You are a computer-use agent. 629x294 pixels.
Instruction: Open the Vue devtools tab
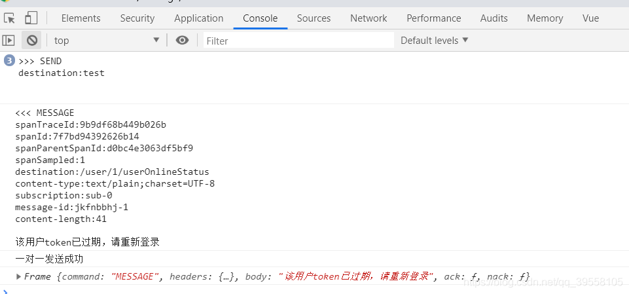pyautogui.click(x=590, y=18)
